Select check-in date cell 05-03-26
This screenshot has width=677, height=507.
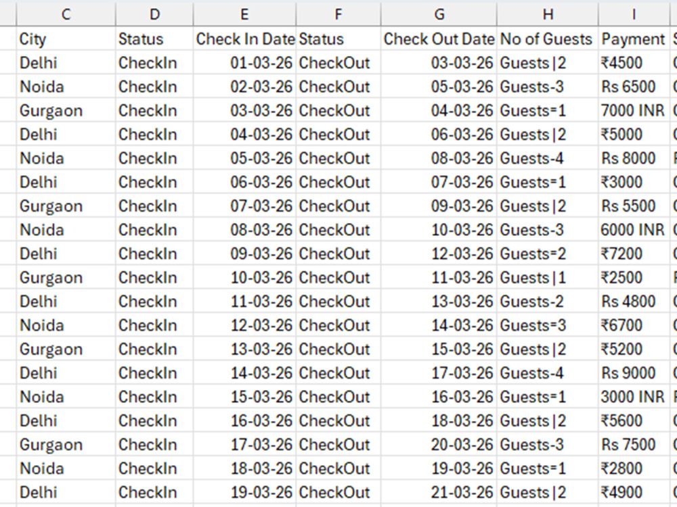coord(244,158)
